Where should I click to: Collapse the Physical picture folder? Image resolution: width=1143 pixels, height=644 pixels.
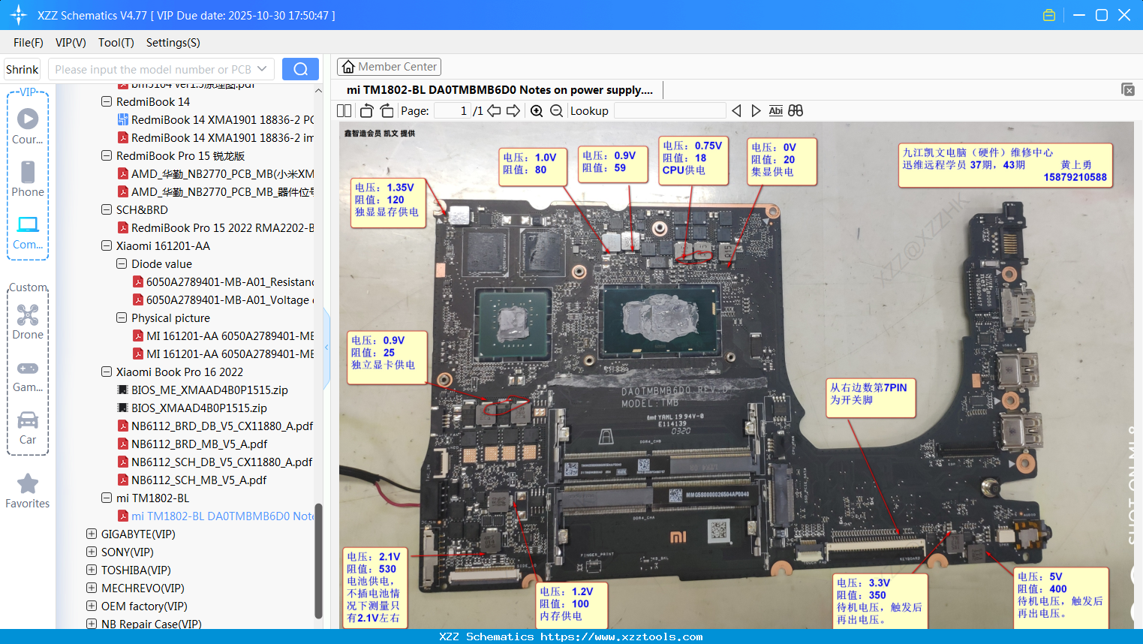coord(122,317)
